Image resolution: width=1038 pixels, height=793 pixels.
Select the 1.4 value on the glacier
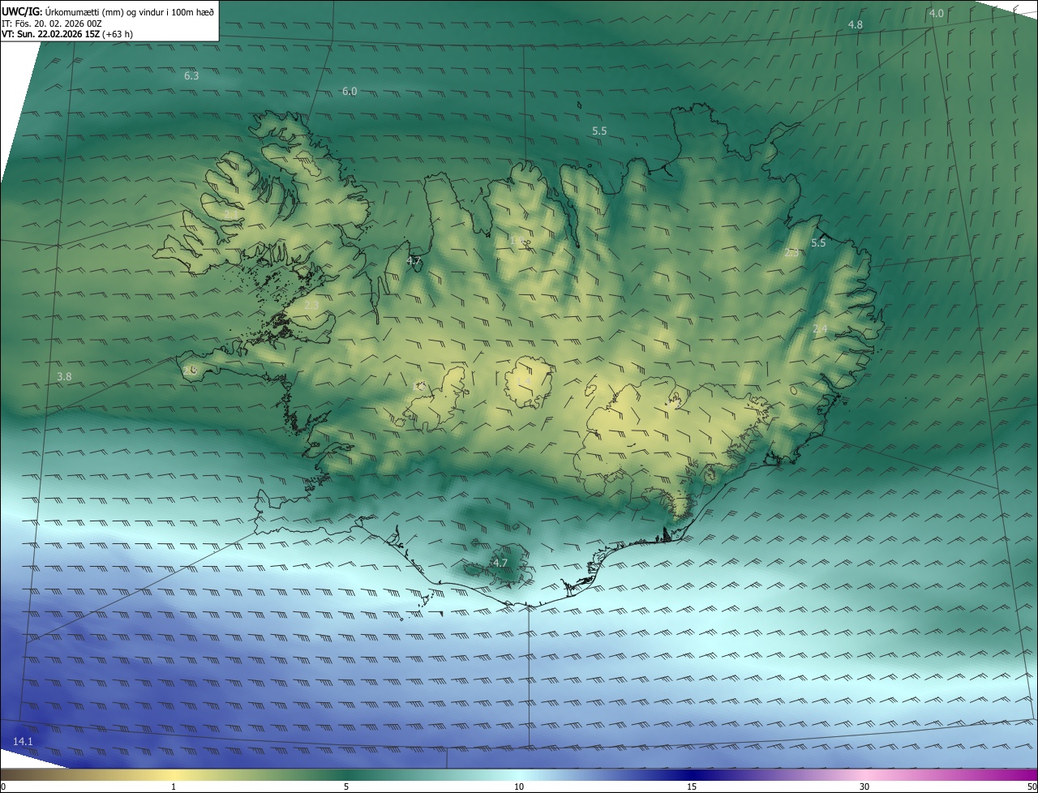(524, 381)
